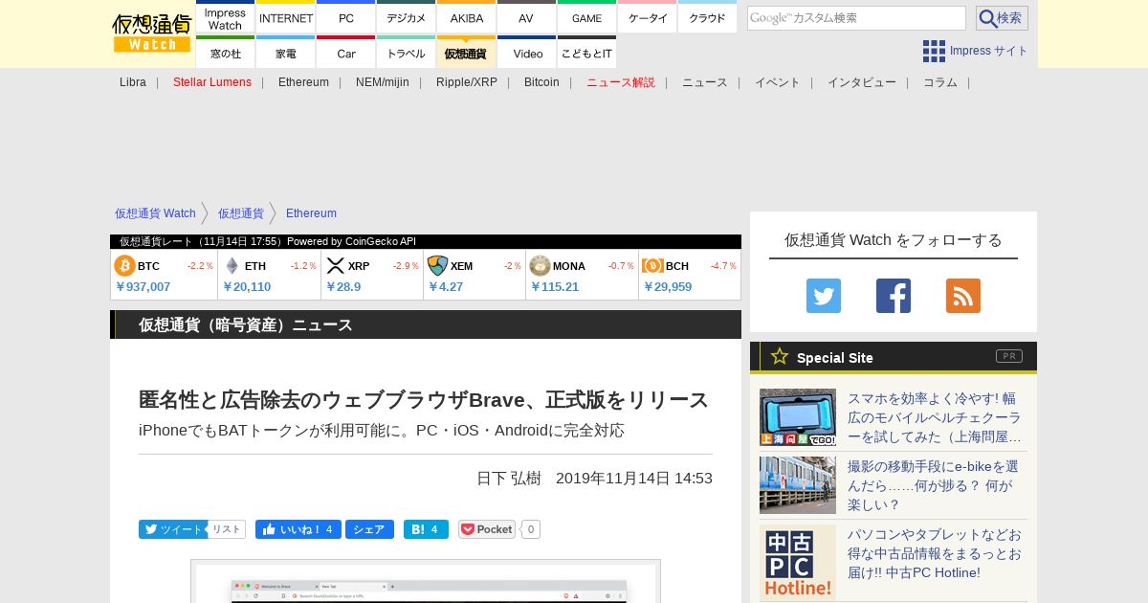The image size is (1148, 603).
Task: Go to the Ripple/XRP topic link
Action: 467,82
